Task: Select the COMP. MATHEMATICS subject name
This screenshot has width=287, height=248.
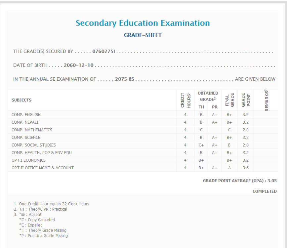Action: tap(32, 130)
